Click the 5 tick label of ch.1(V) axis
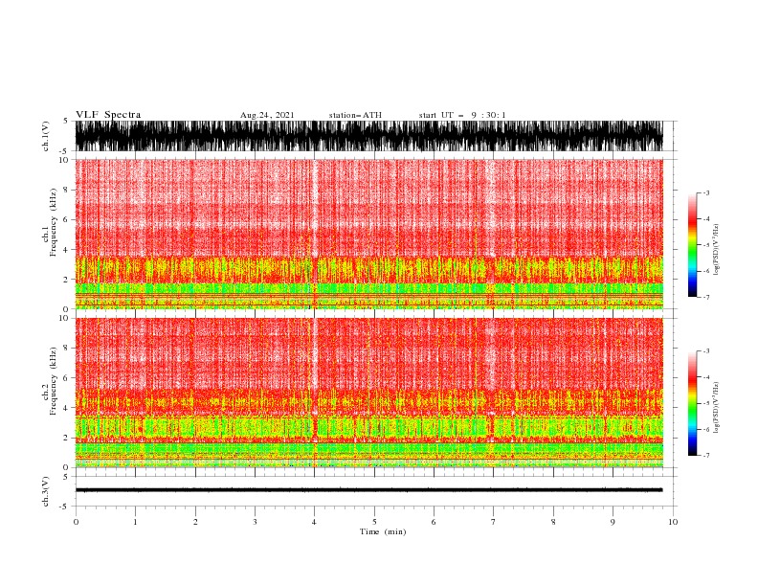 [66, 121]
